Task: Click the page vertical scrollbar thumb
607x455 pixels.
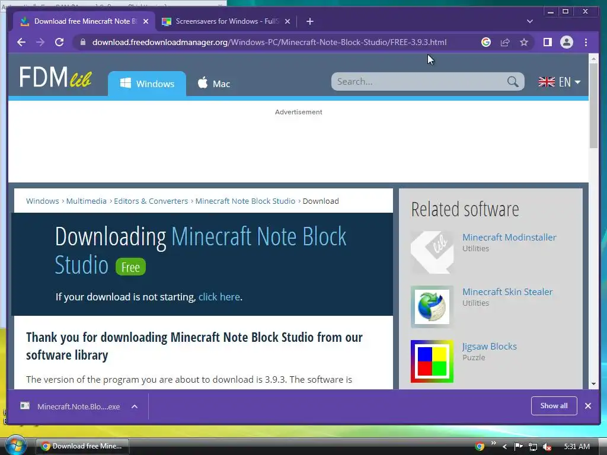Action: coord(593,105)
